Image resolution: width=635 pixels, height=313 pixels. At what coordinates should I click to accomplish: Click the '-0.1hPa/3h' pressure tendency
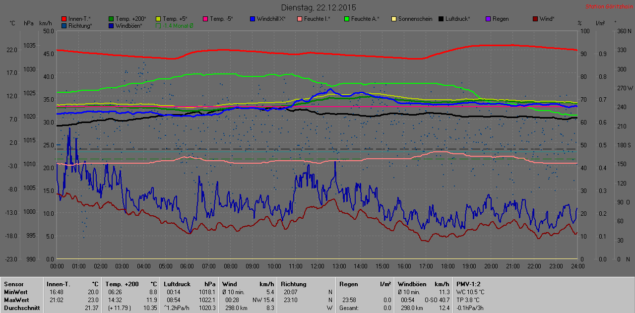click(x=470, y=308)
